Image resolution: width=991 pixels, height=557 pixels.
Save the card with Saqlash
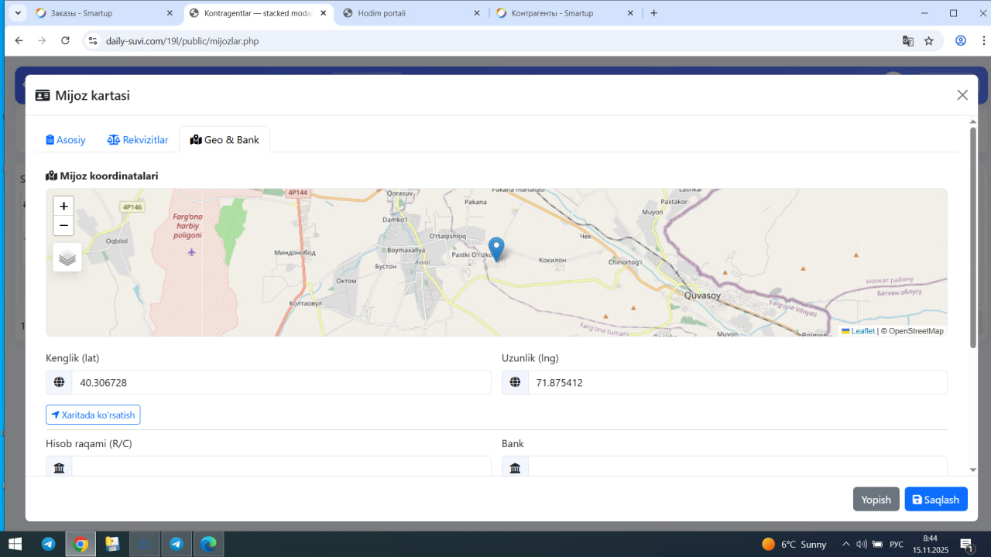(x=935, y=500)
